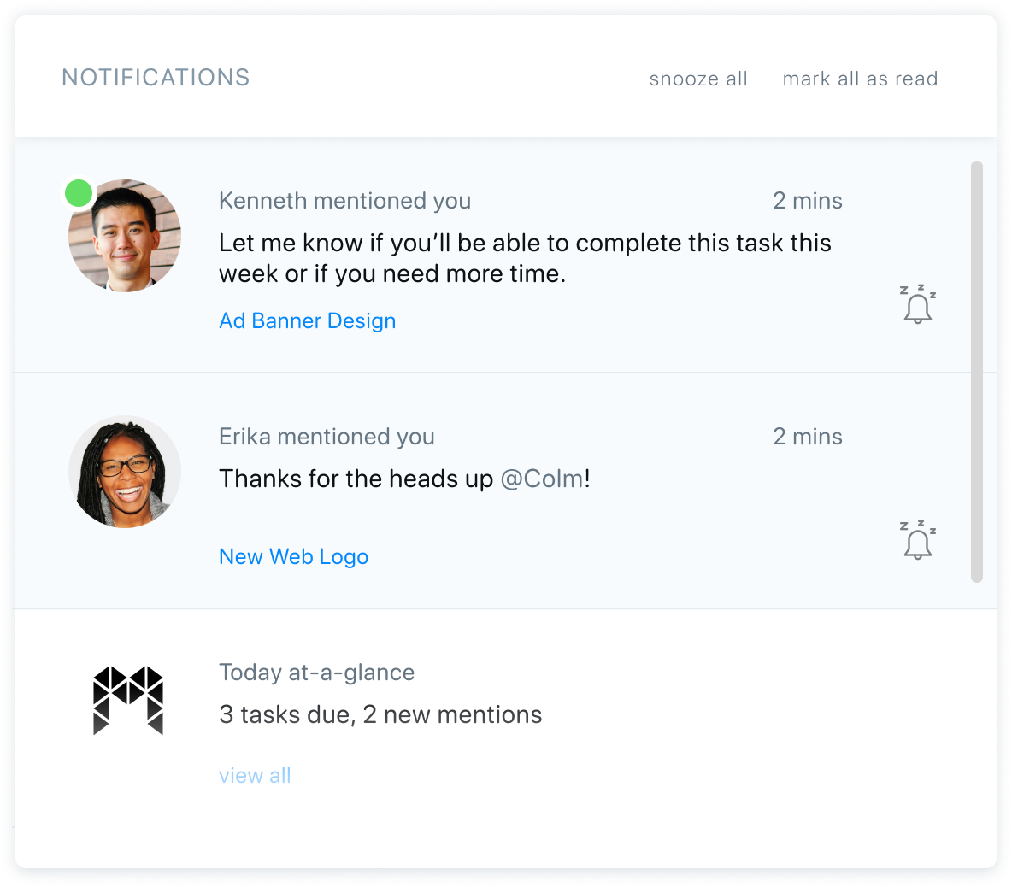Open Kenneth's message about completing the task
This screenshot has height=887, width=1012.
tap(524, 258)
